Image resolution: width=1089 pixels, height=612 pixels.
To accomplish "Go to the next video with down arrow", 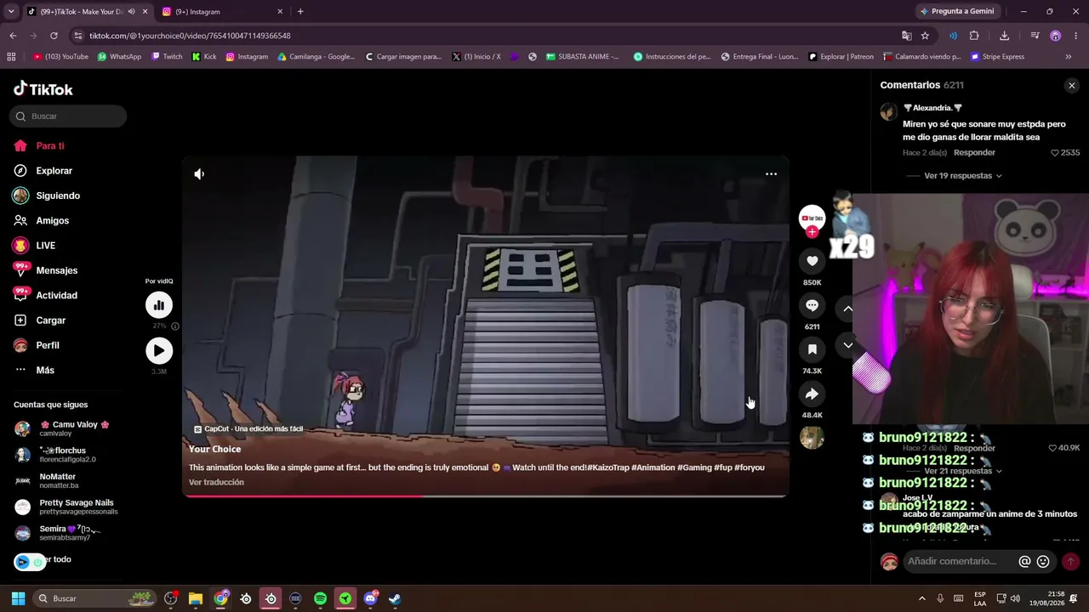I will point(847,345).
